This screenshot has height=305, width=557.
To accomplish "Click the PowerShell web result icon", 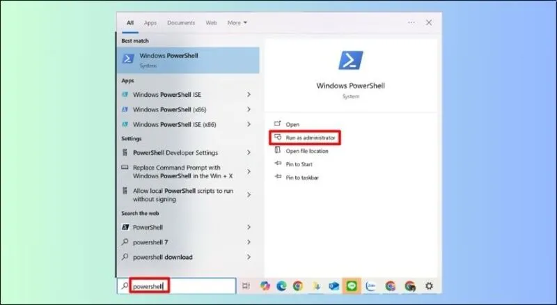I will [125, 227].
